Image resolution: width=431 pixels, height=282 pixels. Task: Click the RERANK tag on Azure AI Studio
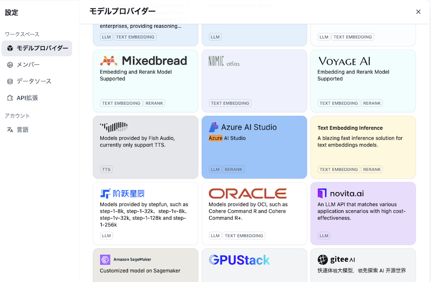pyautogui.click(x=233, y=169)
